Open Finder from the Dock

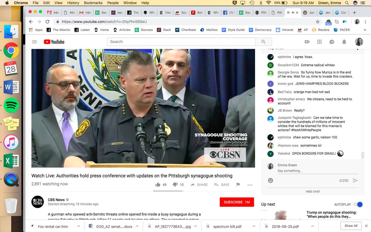pos(11,32)
